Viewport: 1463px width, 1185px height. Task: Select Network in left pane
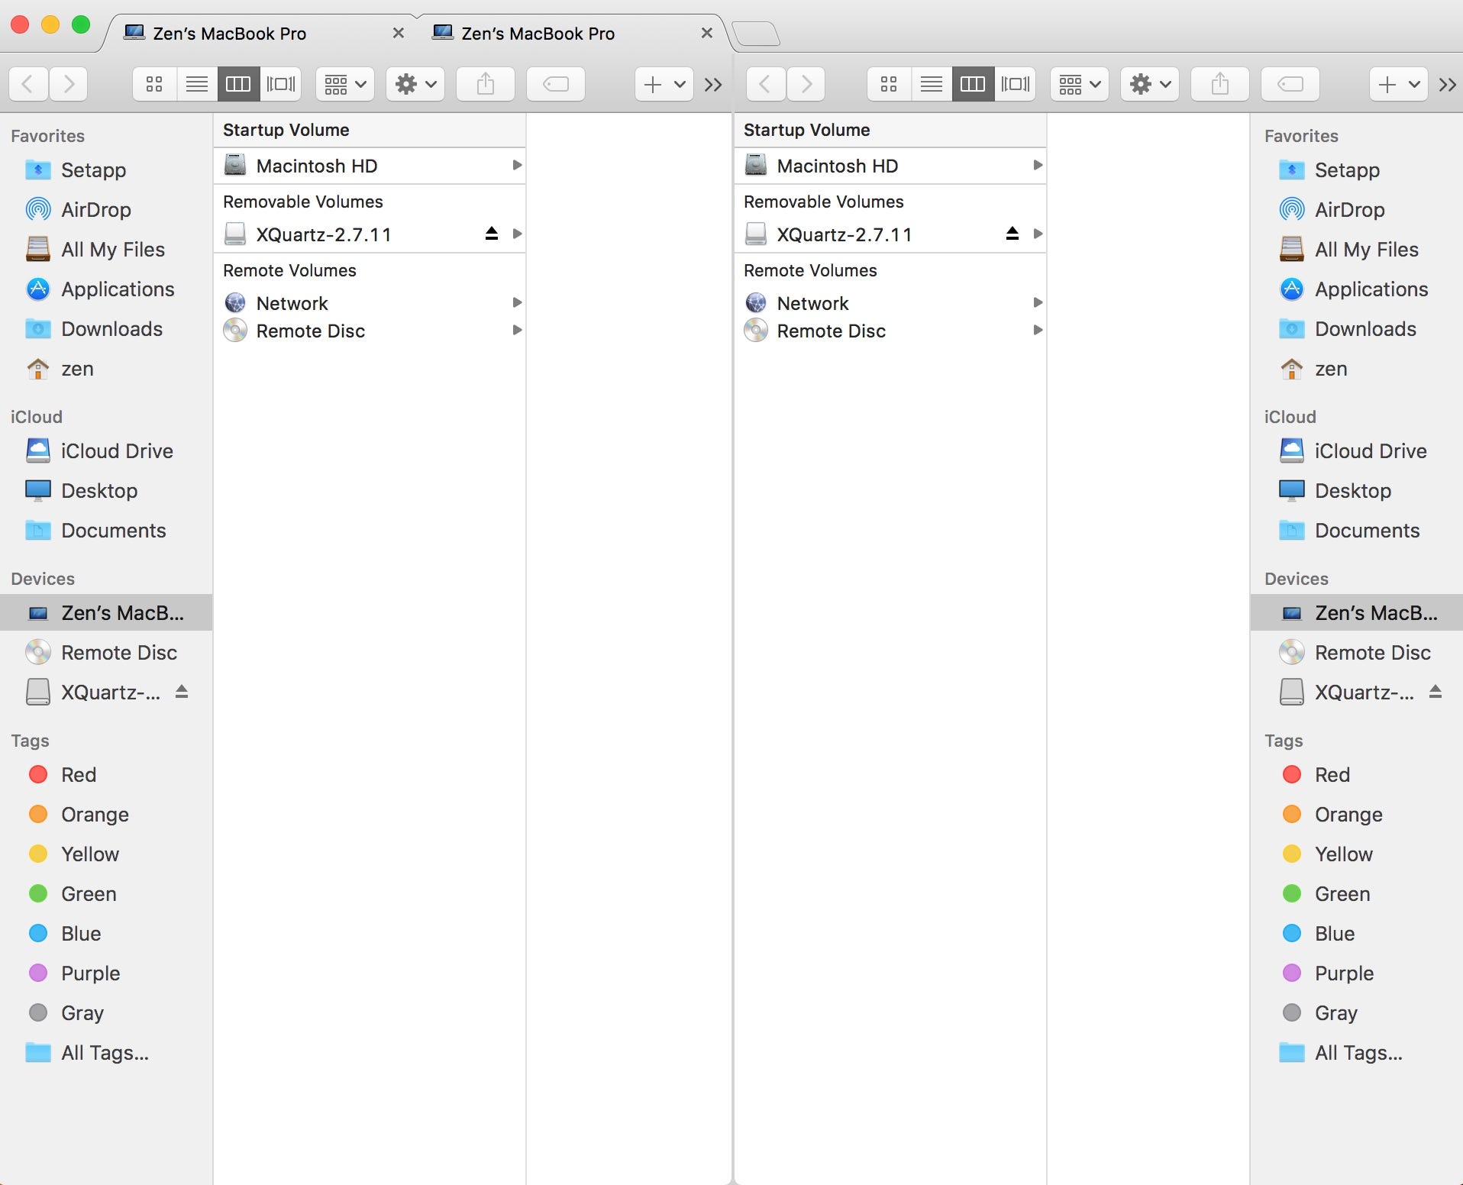[370, 302]
